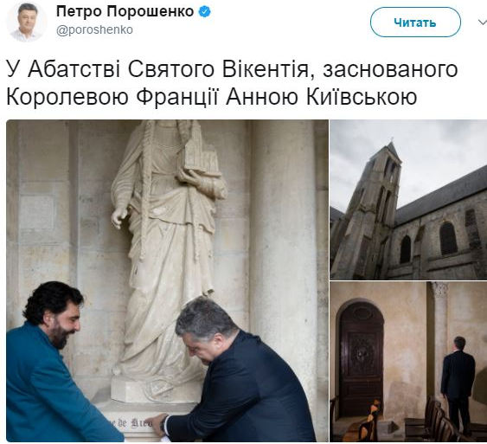Click the blue verified badge
Screen dimensions: 487x444
(204, 12)
